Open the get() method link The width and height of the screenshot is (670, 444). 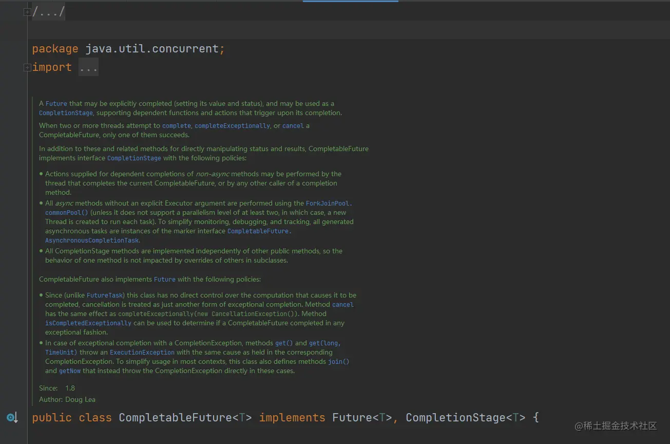[x=284, y=343]
